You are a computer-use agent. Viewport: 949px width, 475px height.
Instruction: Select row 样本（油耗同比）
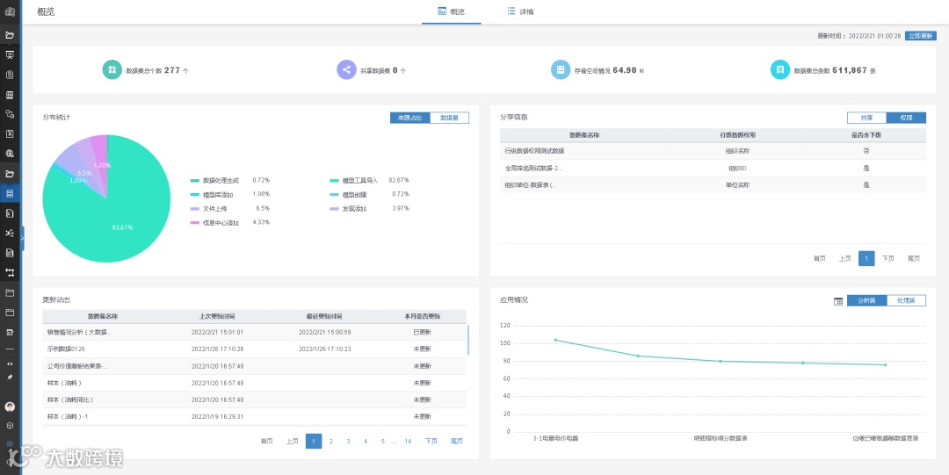point(255,400)
